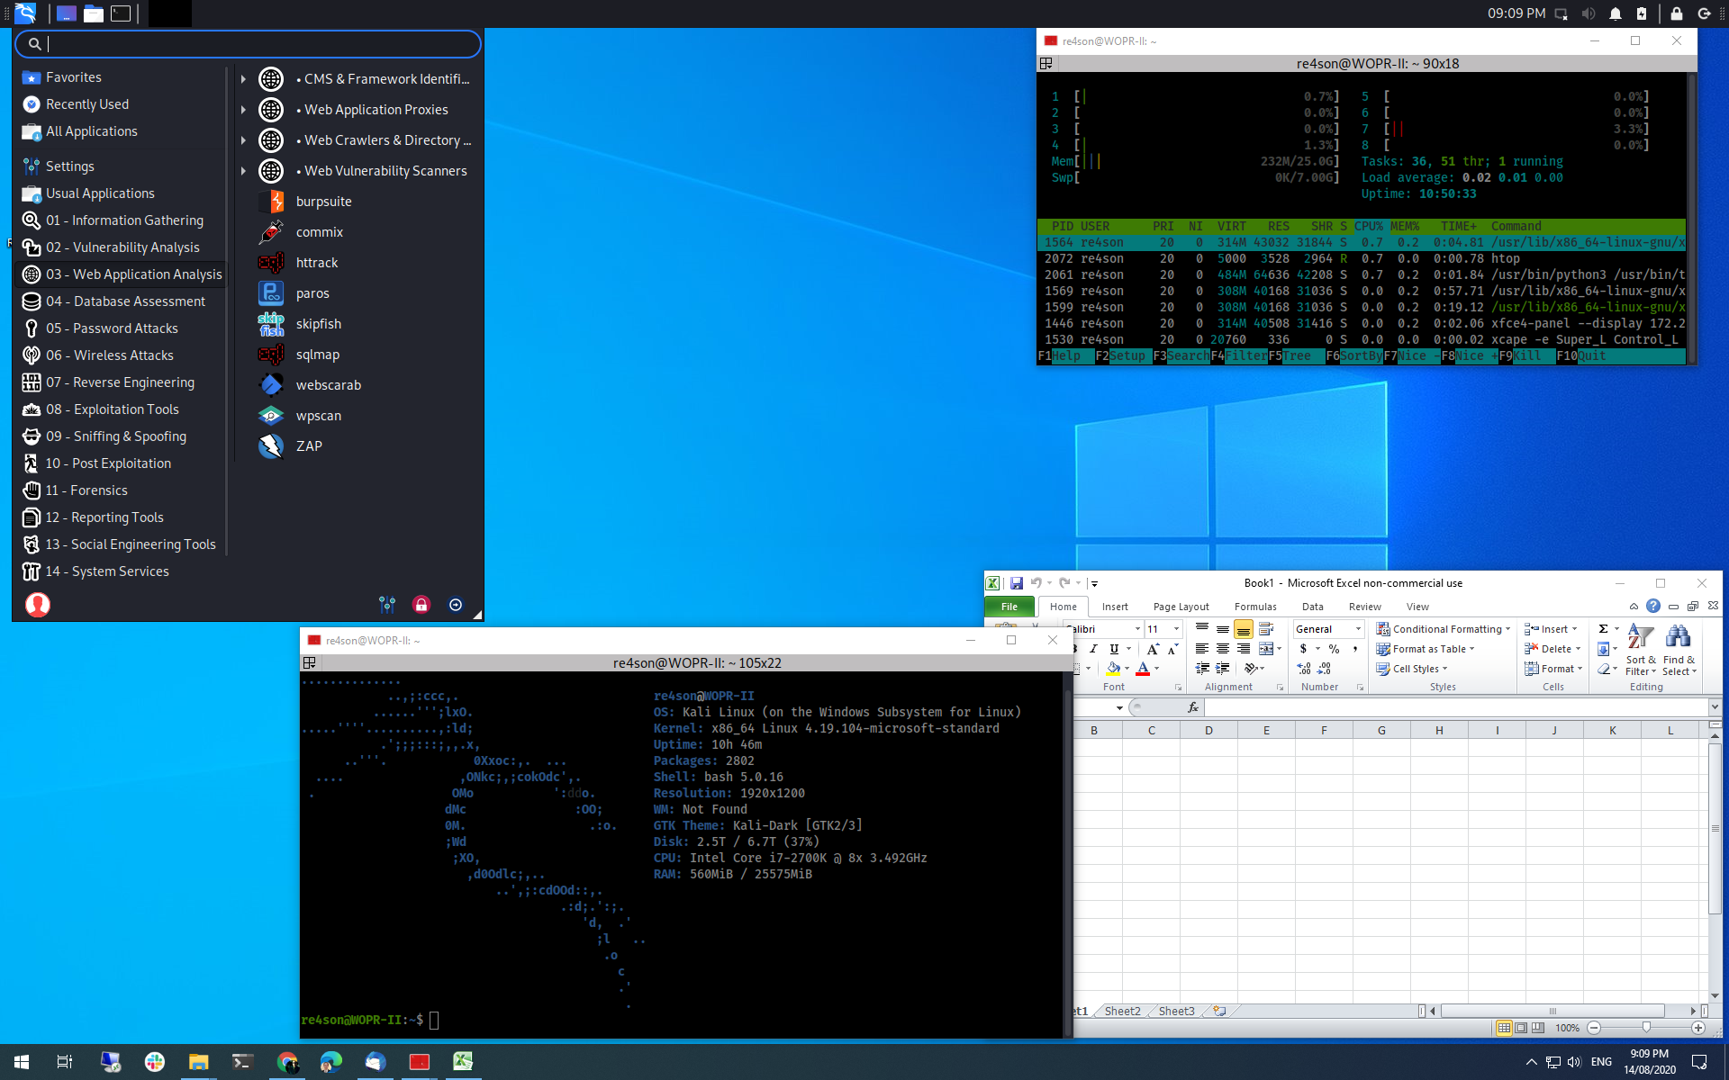
Task: Click the Conditional Formatting icon
Action: (x=1383, y=625)
